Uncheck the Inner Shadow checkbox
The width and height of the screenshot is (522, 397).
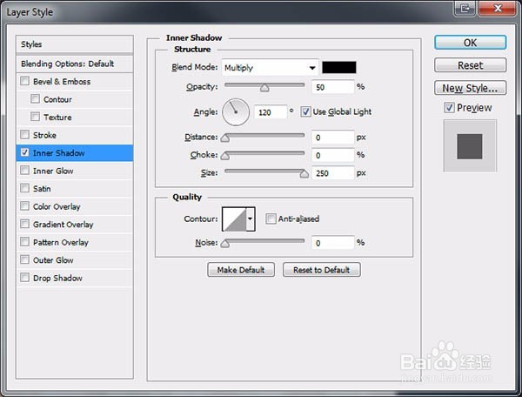[24, 152]
